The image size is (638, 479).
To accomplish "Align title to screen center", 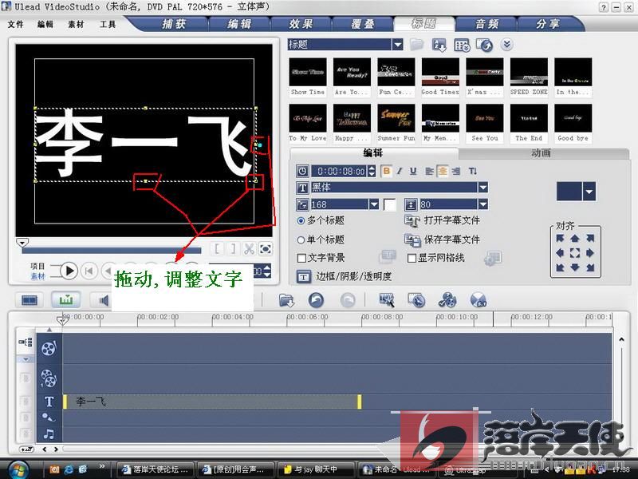I will [574, 253].
